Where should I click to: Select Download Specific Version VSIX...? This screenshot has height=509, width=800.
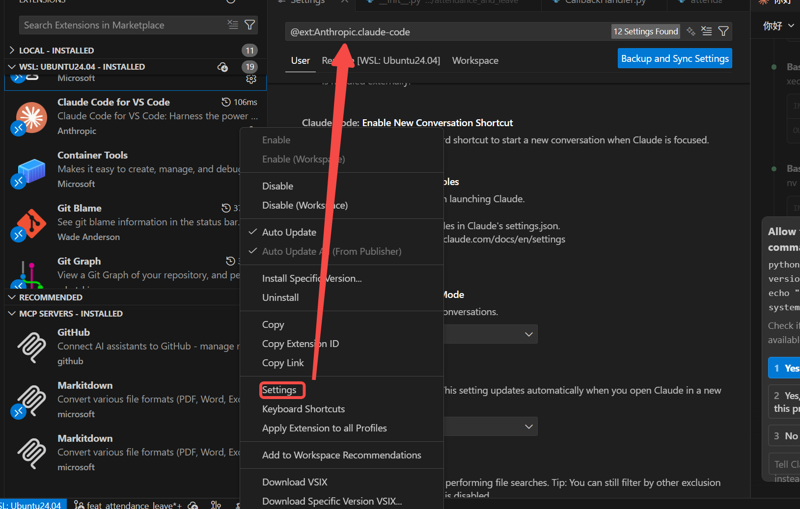pyautogui.click(x=332, y=501)
